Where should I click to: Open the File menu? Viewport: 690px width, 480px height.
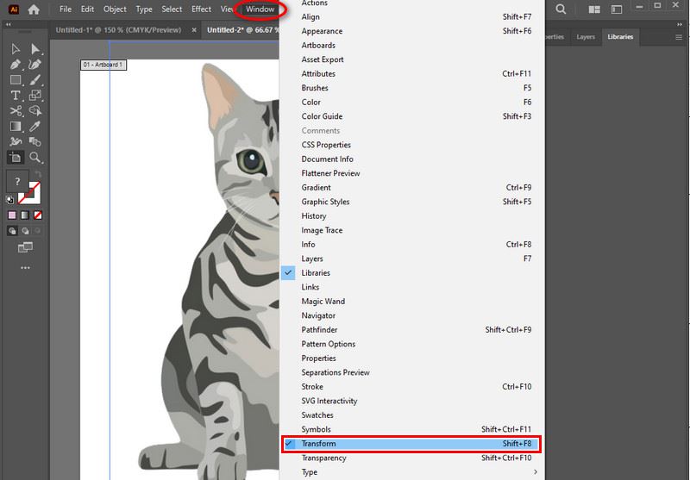pos(66,9)
